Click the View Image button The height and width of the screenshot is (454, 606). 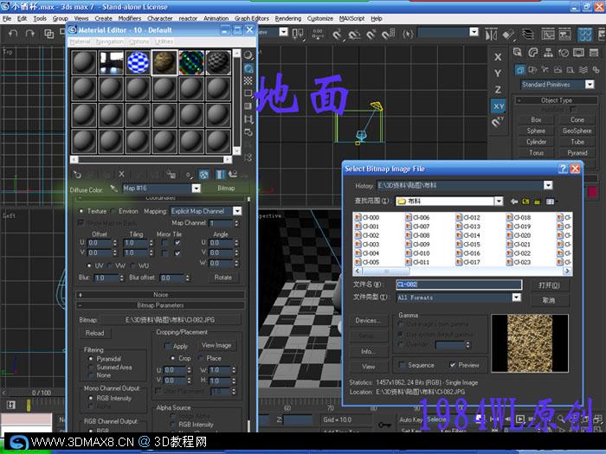[216, 345]
